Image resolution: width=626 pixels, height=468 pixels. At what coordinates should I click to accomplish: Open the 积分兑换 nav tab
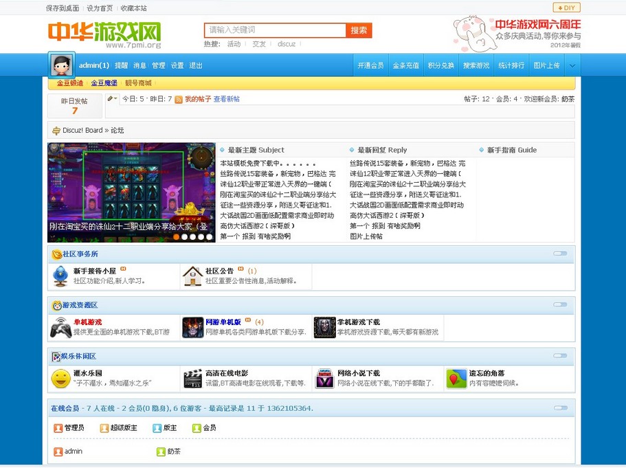click(x=440, y=65)
